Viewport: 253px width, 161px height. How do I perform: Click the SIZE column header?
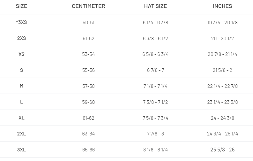coord(21,6)
